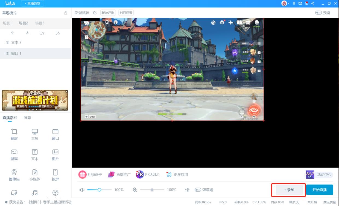Click the game preview canvas
The height and width of the screenshot is (206, 339).
coord(172,69)
